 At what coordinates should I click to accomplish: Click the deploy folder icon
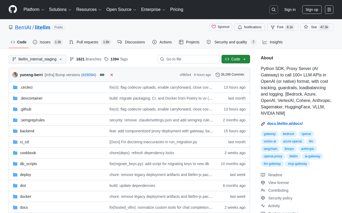pyautogui.click(x=15, y=175)
